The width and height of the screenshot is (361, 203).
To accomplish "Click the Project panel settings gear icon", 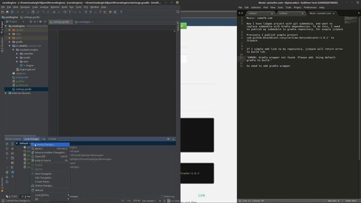I will coord(40,21).
